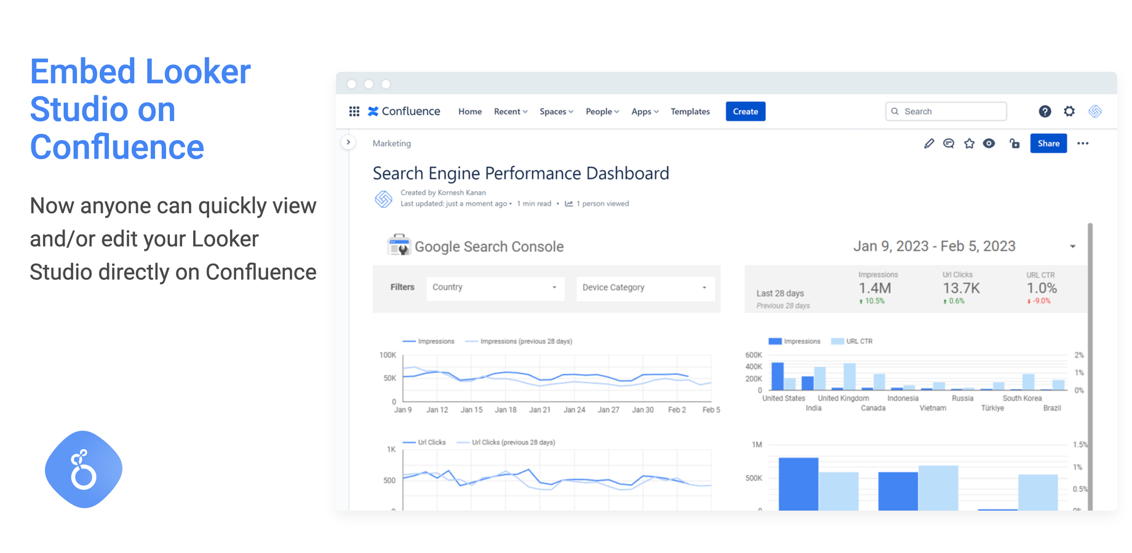Click the Previous 28 days label

(783, 305)
